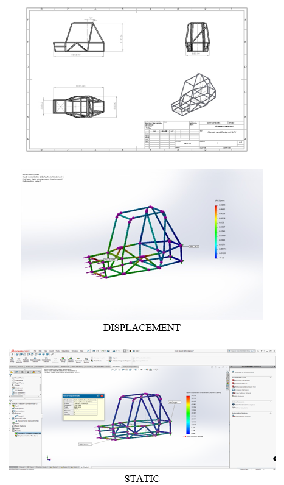Switch to the Features command tab
Image resolution: width=284 pixels, height=485 pixels.
click(x=12, y=367)
